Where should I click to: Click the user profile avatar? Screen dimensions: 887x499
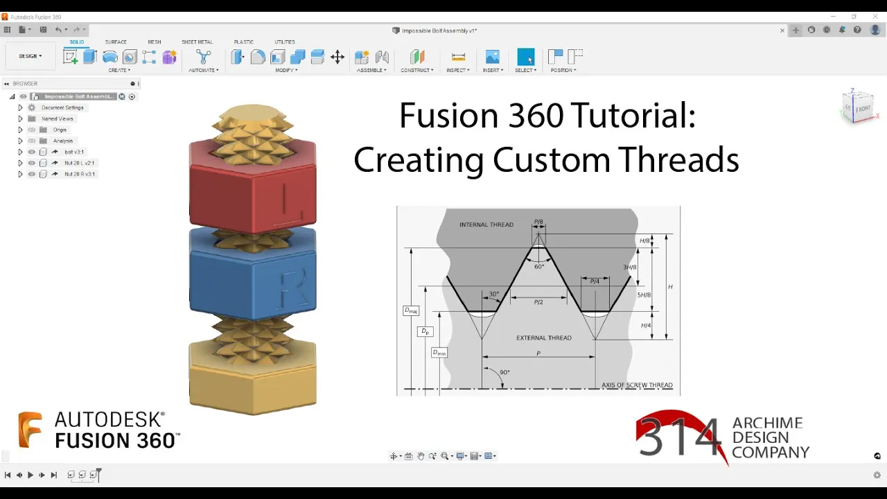pos(875,30)
